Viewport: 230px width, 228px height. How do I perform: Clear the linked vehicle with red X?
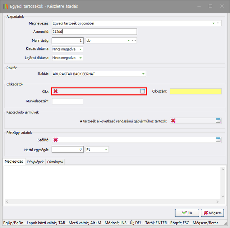[x=173, y=121]
